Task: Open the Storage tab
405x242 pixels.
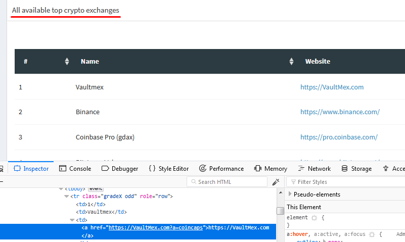Action: tap(356, 168)
